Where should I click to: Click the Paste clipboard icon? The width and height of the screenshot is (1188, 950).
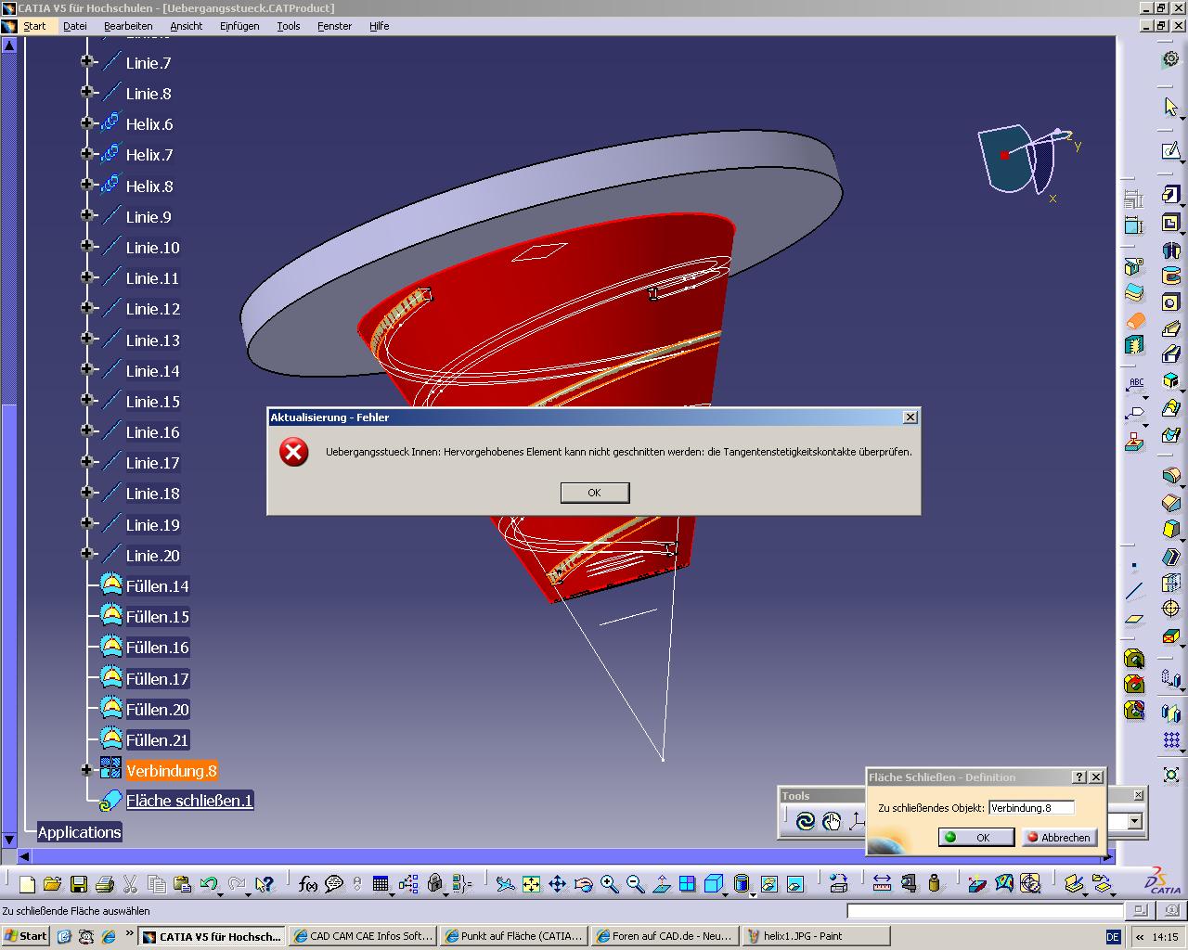[x=182, y=884]
